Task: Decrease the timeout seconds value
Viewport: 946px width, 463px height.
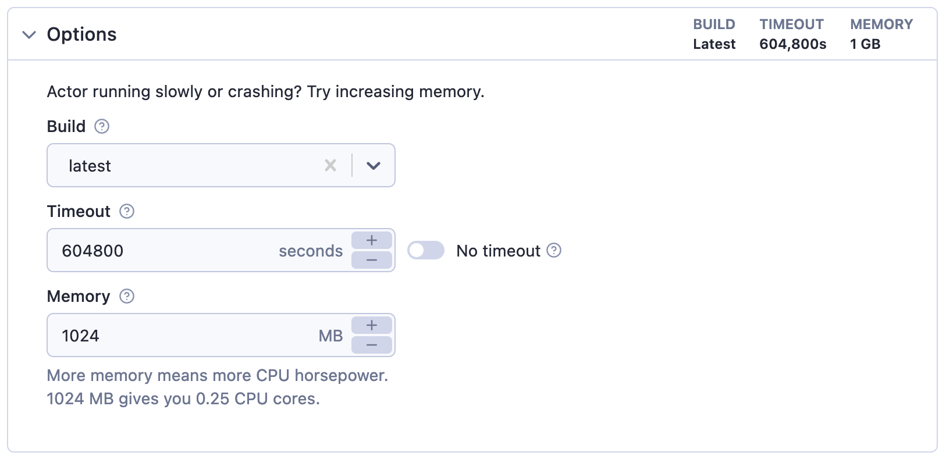Action: coord(372,260)
